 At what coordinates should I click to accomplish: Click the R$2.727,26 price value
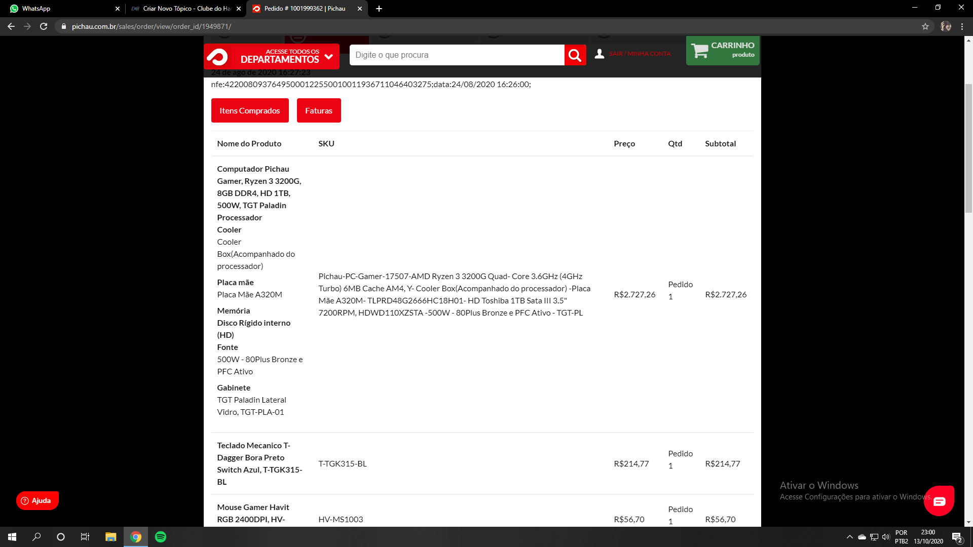[x=634, y=294]
